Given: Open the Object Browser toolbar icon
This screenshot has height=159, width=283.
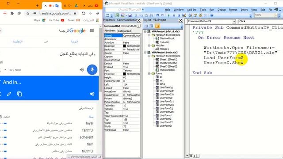Looking at the screenshot, I should pos(200,15).
